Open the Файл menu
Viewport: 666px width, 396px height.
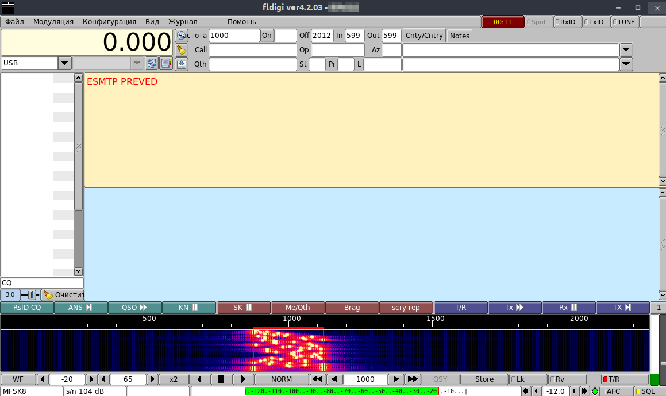pyautogui.click(x=14, y=22)
